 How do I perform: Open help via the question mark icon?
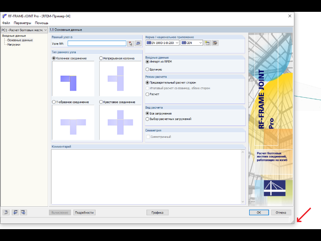pyautogui.click(x=6, y=212)
